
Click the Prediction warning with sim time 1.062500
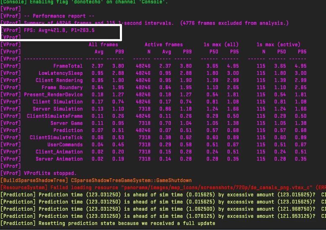(163, 209)
